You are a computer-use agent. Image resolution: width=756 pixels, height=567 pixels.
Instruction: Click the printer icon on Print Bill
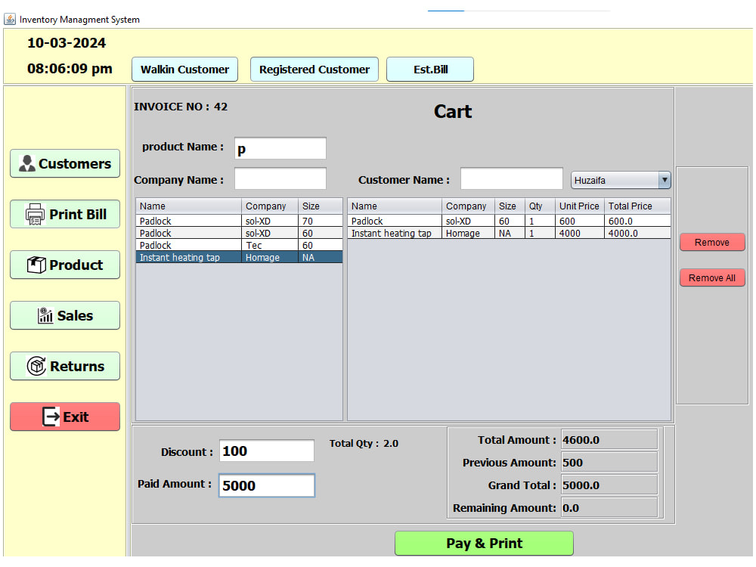coord(36,214)
